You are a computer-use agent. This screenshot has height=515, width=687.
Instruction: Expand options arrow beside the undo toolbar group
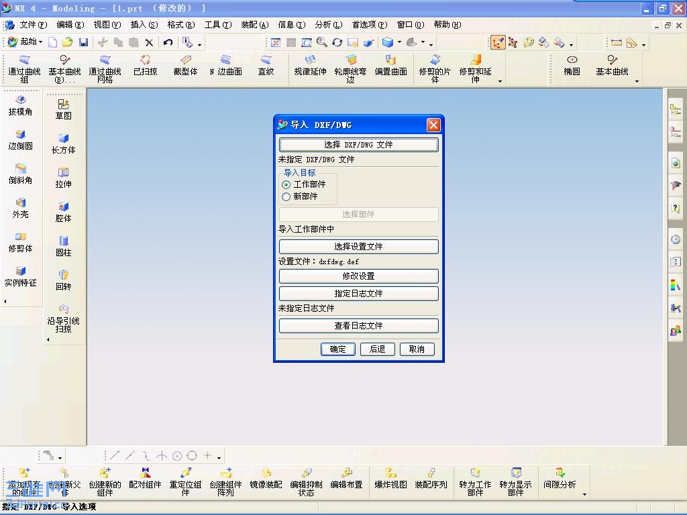point(199,45)
